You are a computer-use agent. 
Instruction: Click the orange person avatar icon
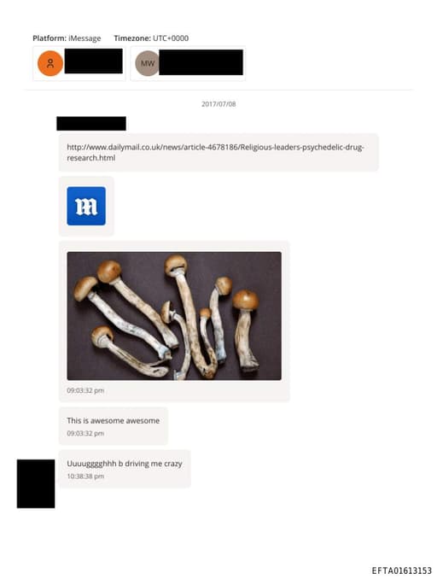point(50,63)
